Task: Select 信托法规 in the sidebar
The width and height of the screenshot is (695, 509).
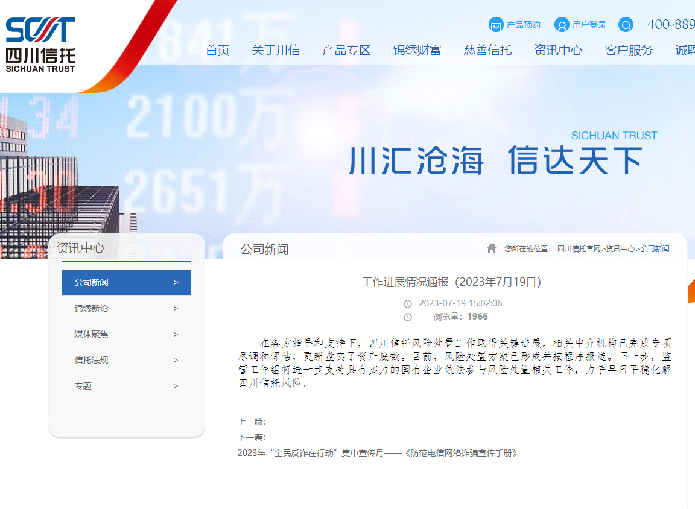Action: click(x=126, y=360)
